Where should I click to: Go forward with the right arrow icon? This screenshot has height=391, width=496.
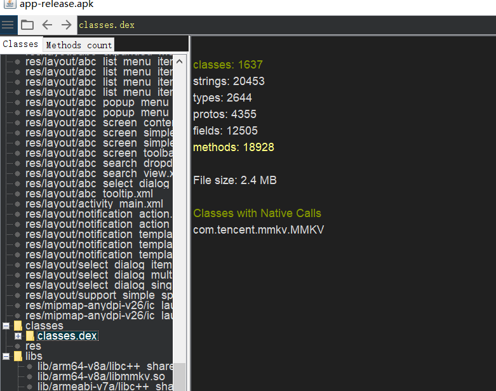point(67,25)
